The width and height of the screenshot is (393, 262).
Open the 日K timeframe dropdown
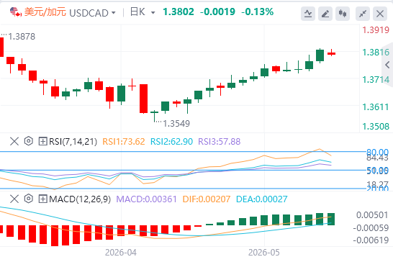coord(153,12)
